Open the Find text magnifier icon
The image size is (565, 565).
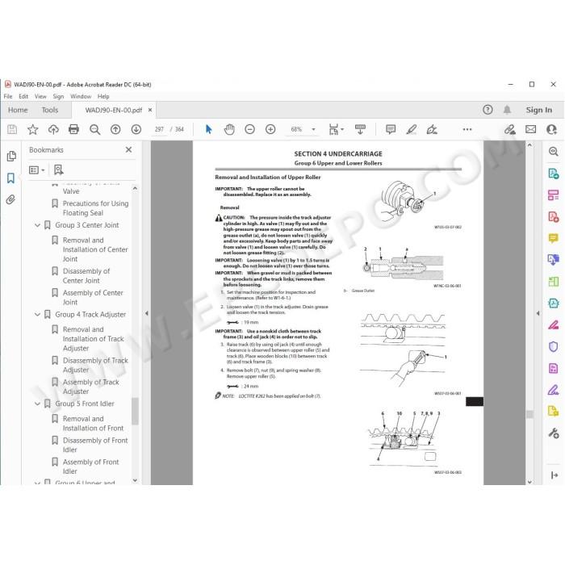(94, 129)
